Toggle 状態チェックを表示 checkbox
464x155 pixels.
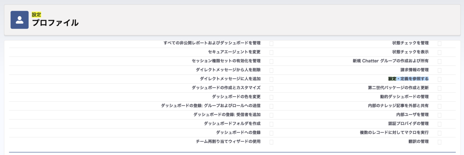pyautogui.click(x=440, y=52)
